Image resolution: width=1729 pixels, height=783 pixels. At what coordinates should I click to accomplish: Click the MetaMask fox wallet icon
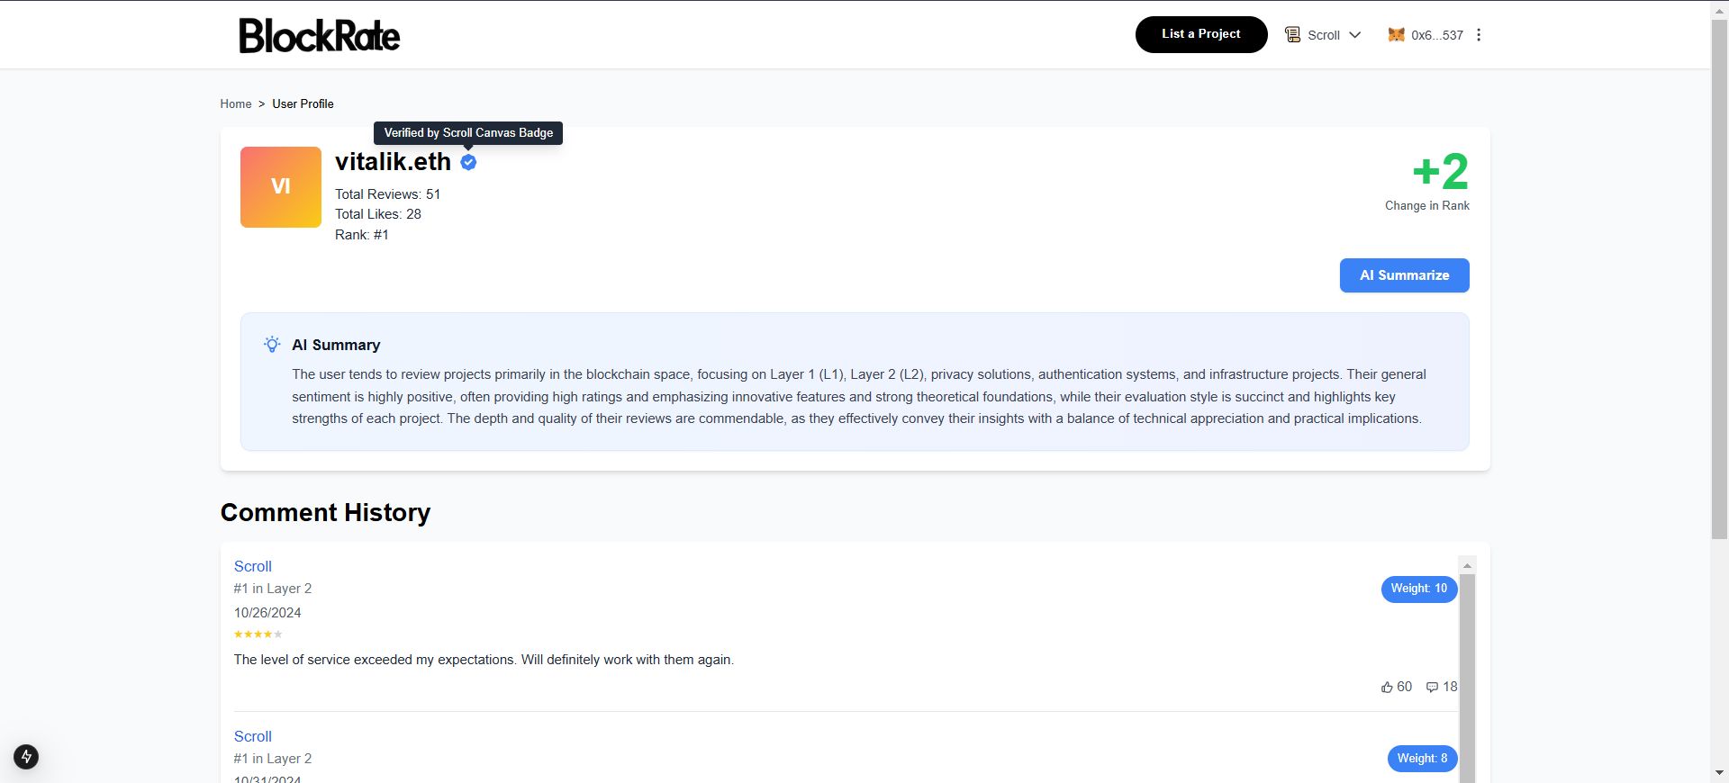(x=1396, y=34)
